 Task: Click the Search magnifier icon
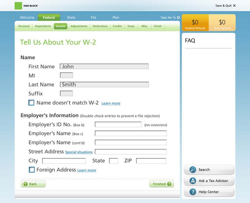[193, 170]
